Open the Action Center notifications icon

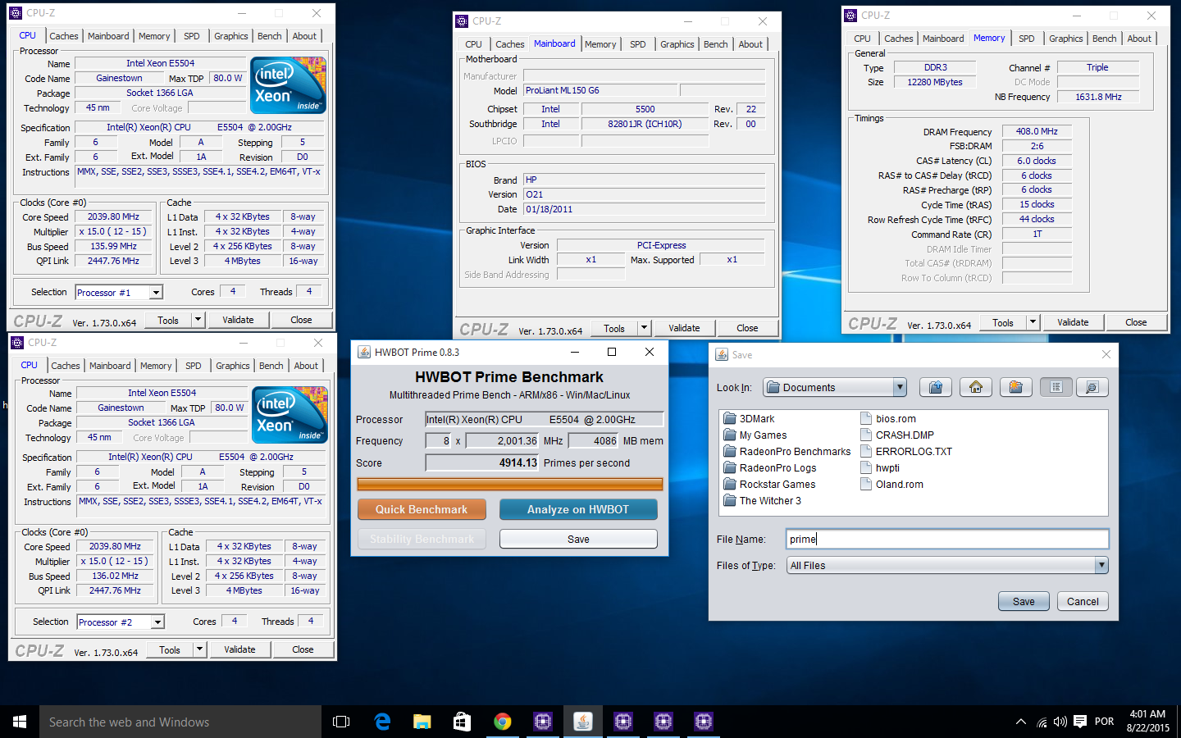click(1080, 722)
